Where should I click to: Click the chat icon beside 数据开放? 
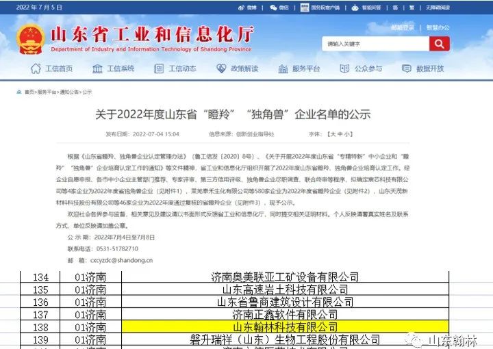point(407,68)
